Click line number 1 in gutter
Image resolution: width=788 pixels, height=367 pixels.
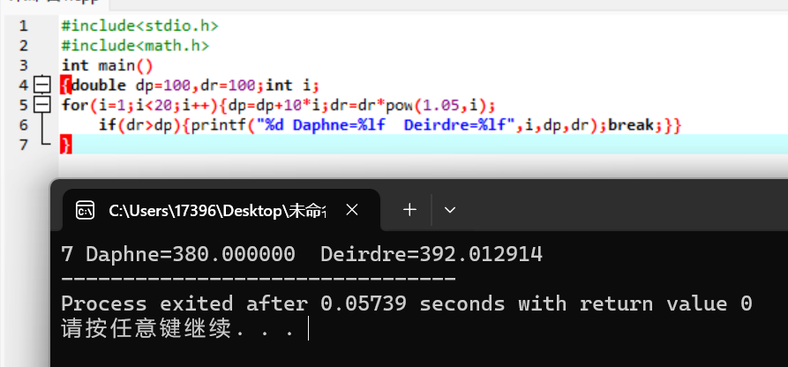pyautogui.click(x=23, y=26)
